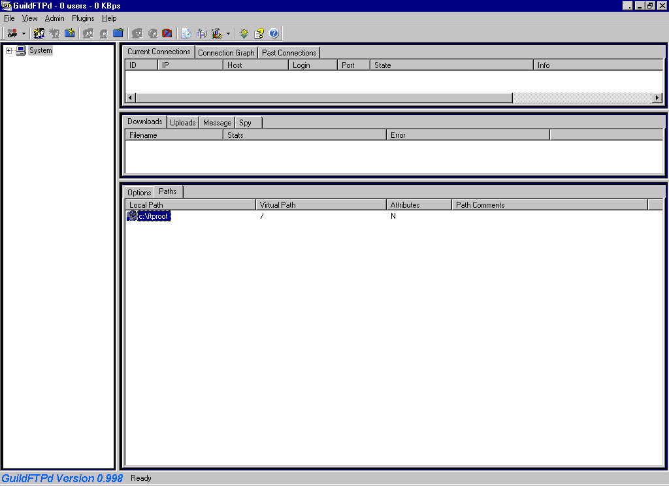Image resolution: width=669 pixels, height=486 pixels.
Task: Click the greyed add new user icon
Action: pos(54,33)
